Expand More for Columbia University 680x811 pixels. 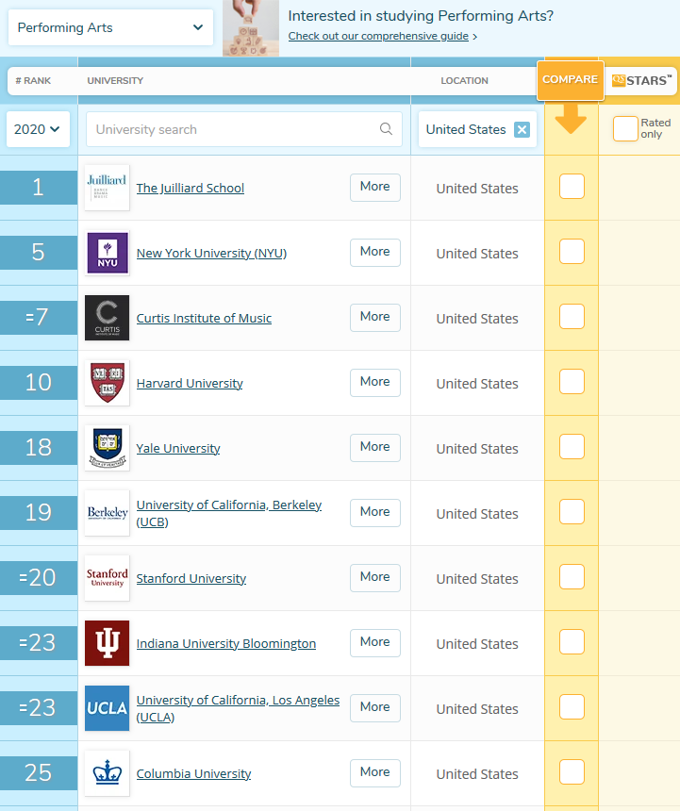(375, 773)
